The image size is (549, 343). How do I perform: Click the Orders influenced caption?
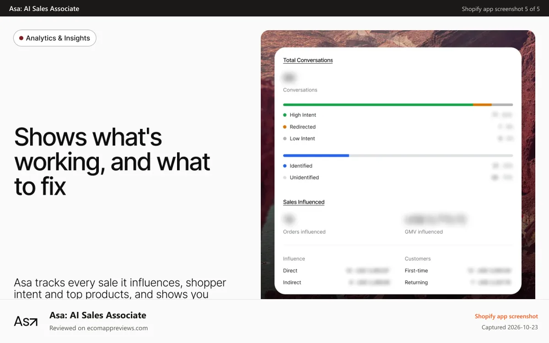[x=304, y=232]
